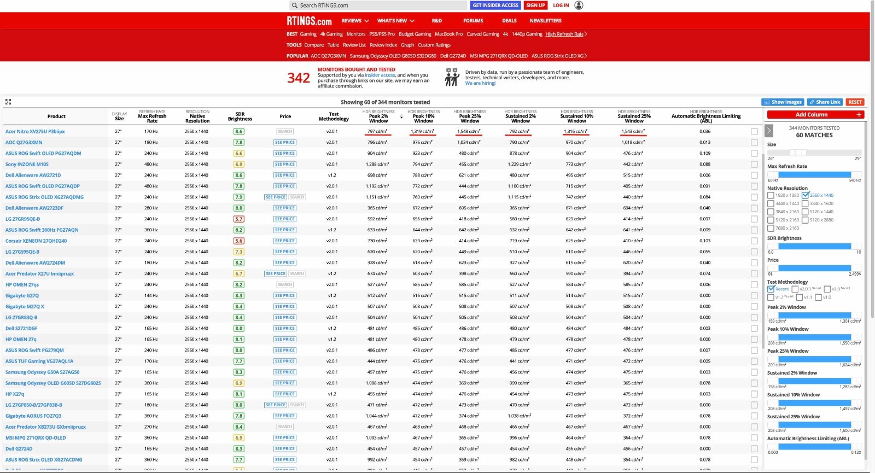The height and width of the screenshot is (473, 875).
Task: Click the SDR Brightness range slider
Action: (x=814, y=247)
